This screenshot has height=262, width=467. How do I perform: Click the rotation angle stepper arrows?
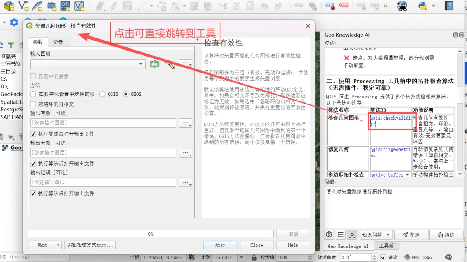click(x=374, y=257)
